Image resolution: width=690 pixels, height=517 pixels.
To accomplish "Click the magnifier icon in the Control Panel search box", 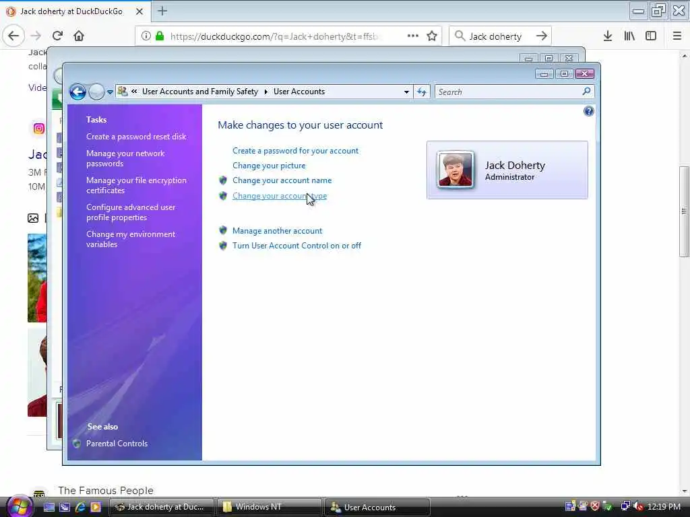I will pyautogui.click(x=586, y=92).
